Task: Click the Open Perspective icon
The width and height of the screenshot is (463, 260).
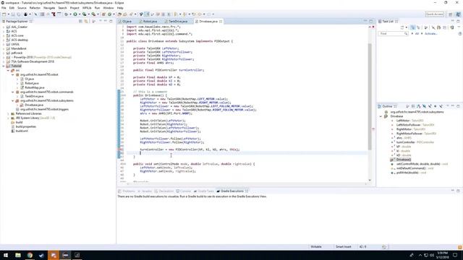Action: coord(451,14)
